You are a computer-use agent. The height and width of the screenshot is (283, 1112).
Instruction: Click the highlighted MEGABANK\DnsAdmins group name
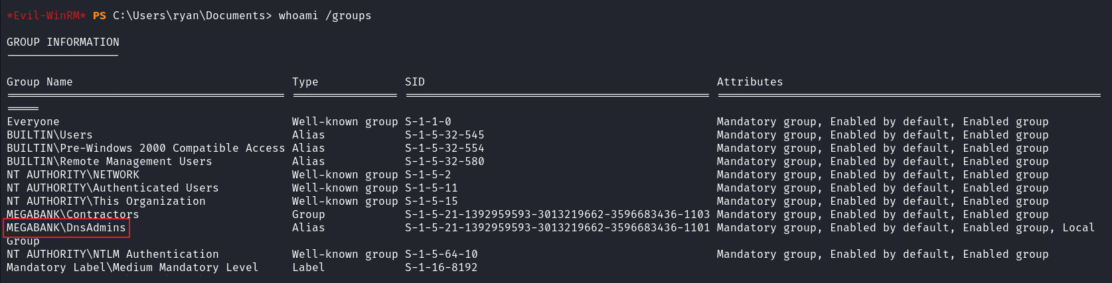(x=66, y=228)
